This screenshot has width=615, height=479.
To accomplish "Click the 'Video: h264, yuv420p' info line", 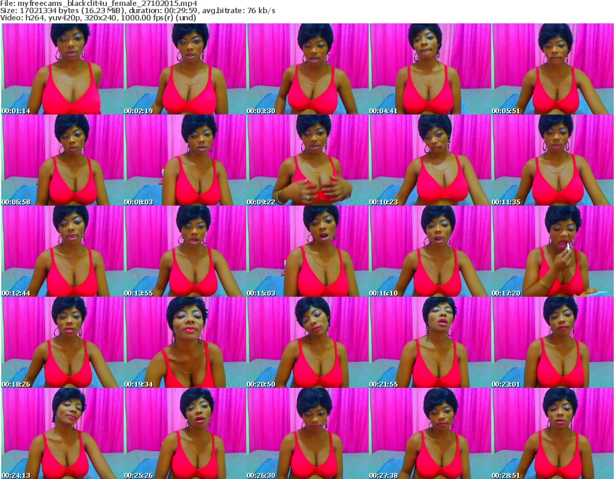I will 98,17.
